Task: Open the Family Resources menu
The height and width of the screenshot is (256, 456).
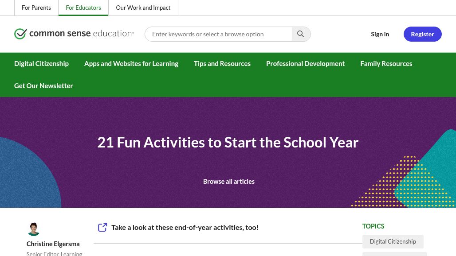Action: click(x=386, y=64)
